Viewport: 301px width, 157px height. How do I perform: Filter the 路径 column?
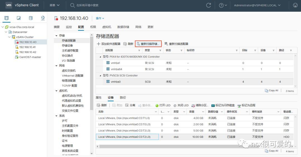[x=291, y=51]
